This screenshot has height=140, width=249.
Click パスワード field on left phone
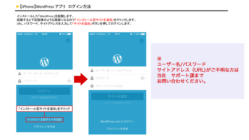45,81
